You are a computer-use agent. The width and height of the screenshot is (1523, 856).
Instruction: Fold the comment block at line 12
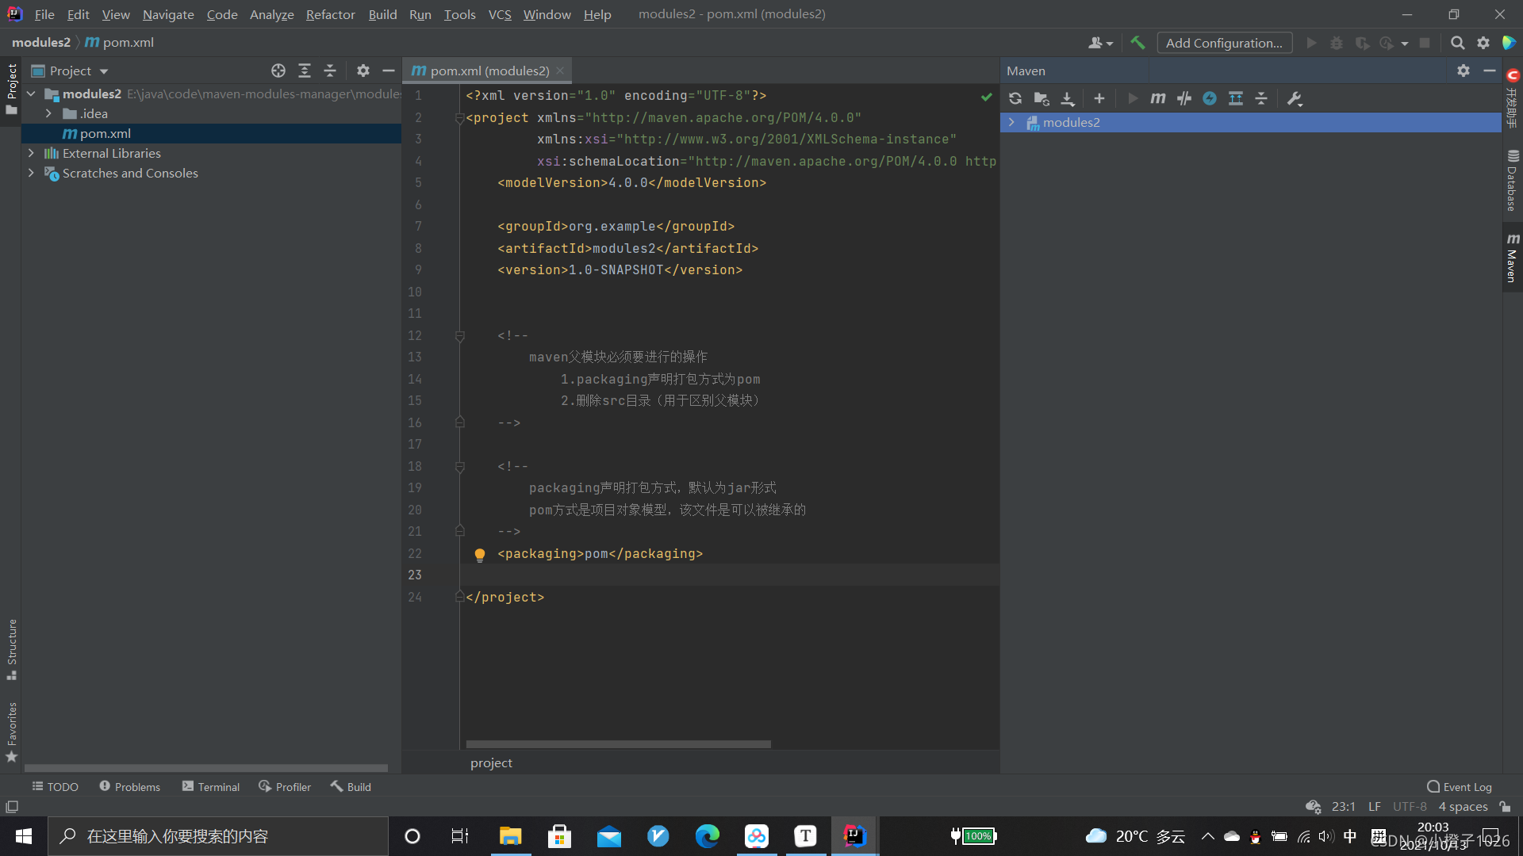[x=459, y=336]
